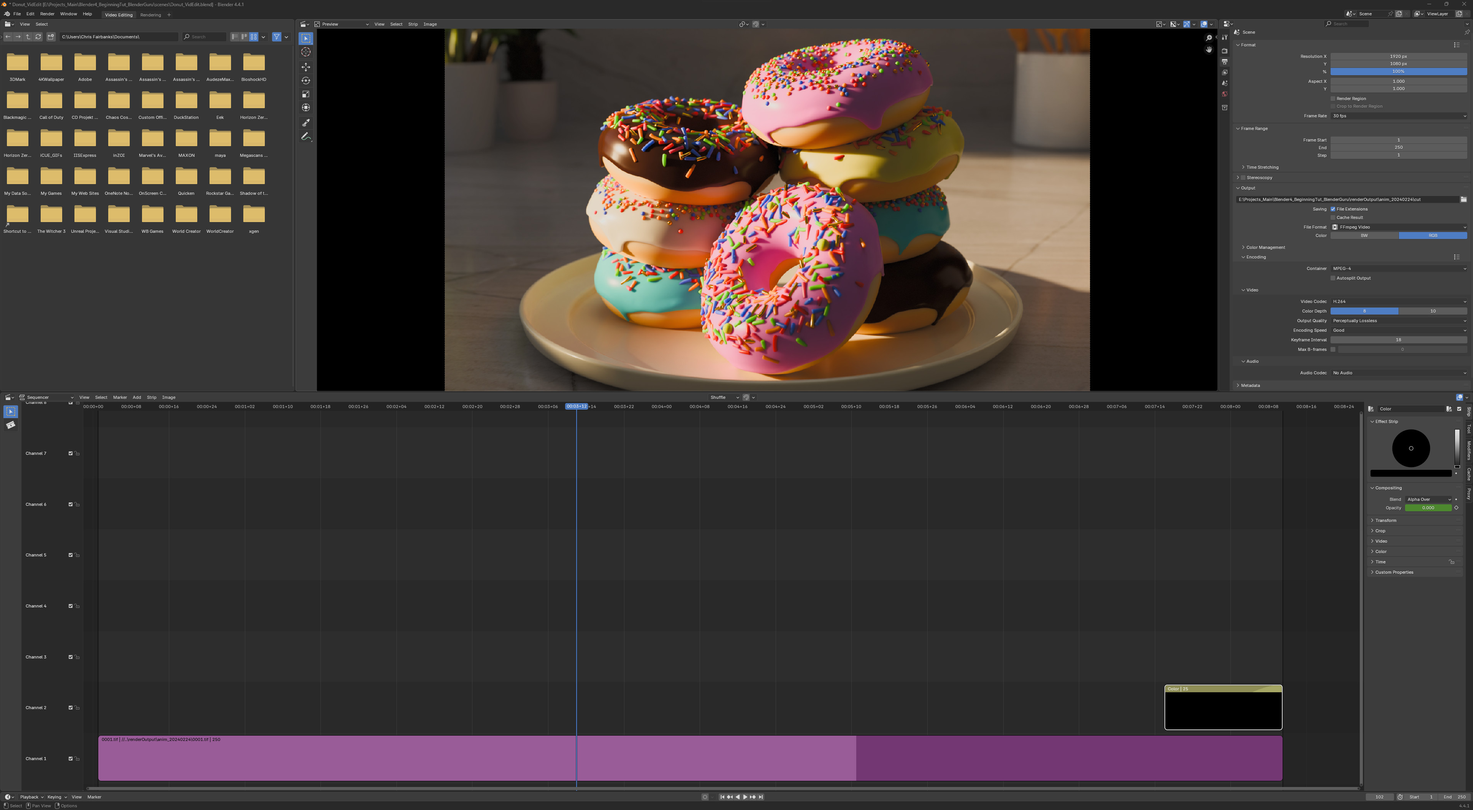Click the black color wheel in Effect Strip

point(1411,448)
